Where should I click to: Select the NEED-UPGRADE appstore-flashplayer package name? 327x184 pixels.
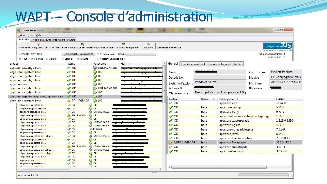[233, 143]
